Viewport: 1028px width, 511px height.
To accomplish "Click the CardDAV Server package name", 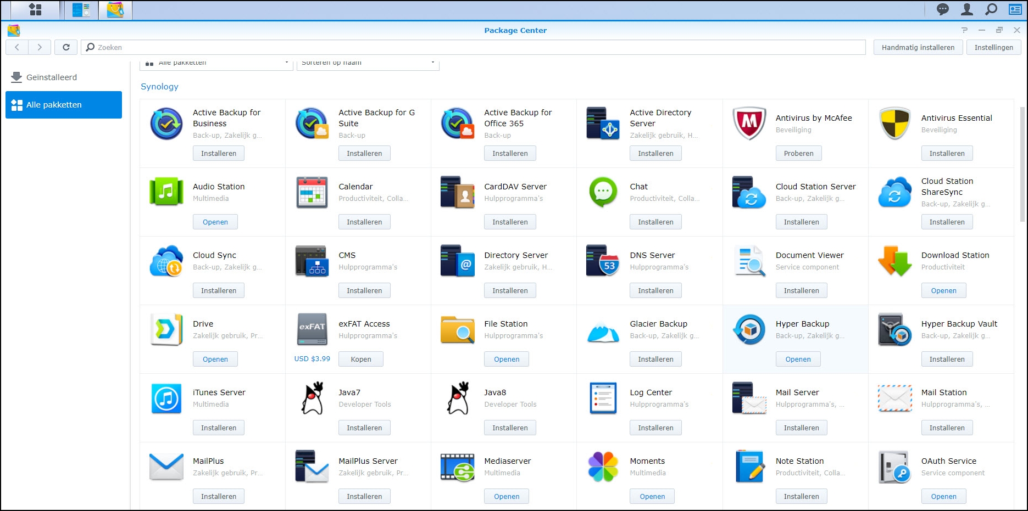I will click(515, 187).
